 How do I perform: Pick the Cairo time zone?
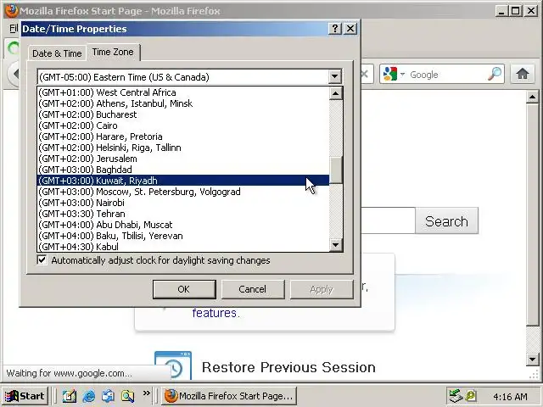coord(183,125)
